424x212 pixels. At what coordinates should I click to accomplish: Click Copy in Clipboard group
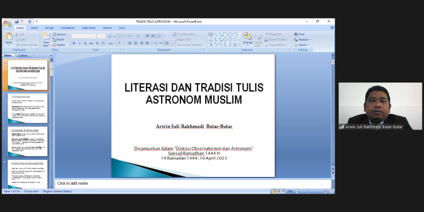coord(20,40)
